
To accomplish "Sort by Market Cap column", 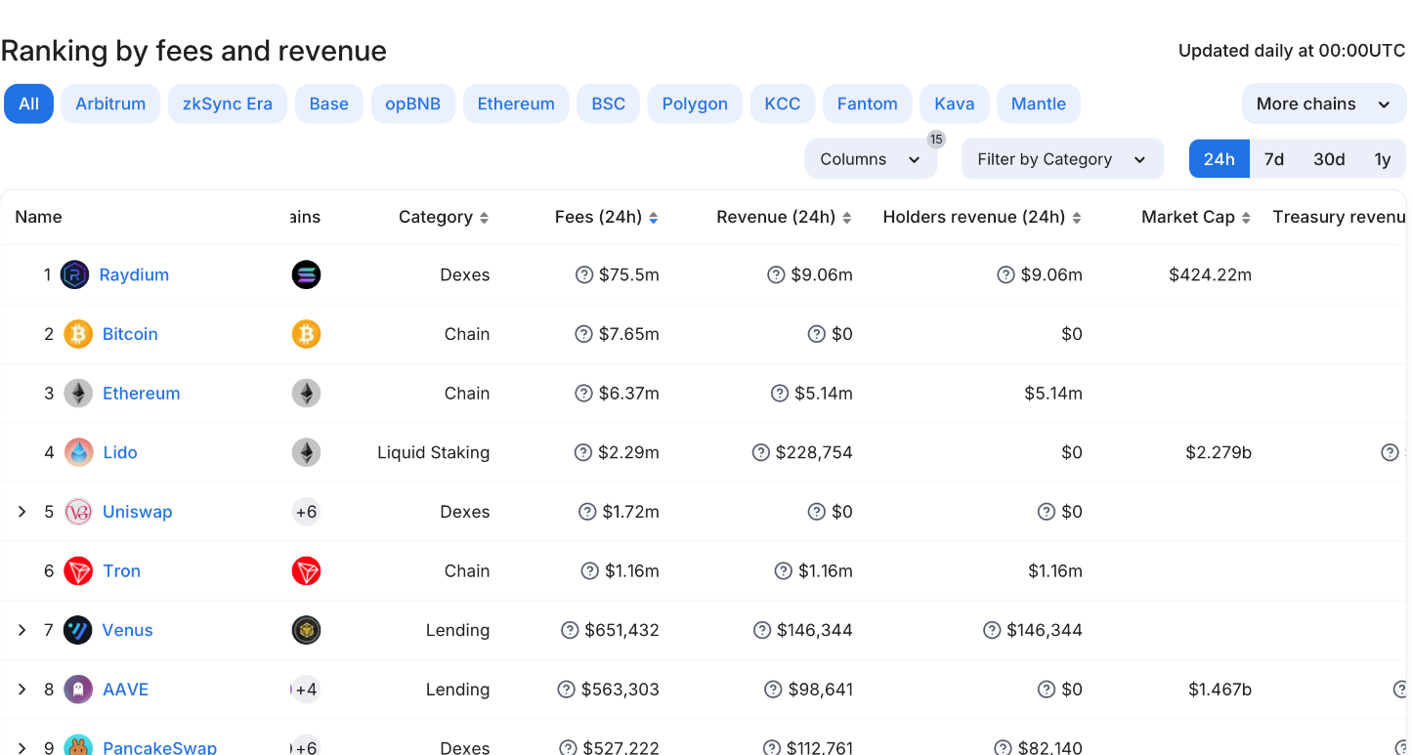I will (1197, 217).
